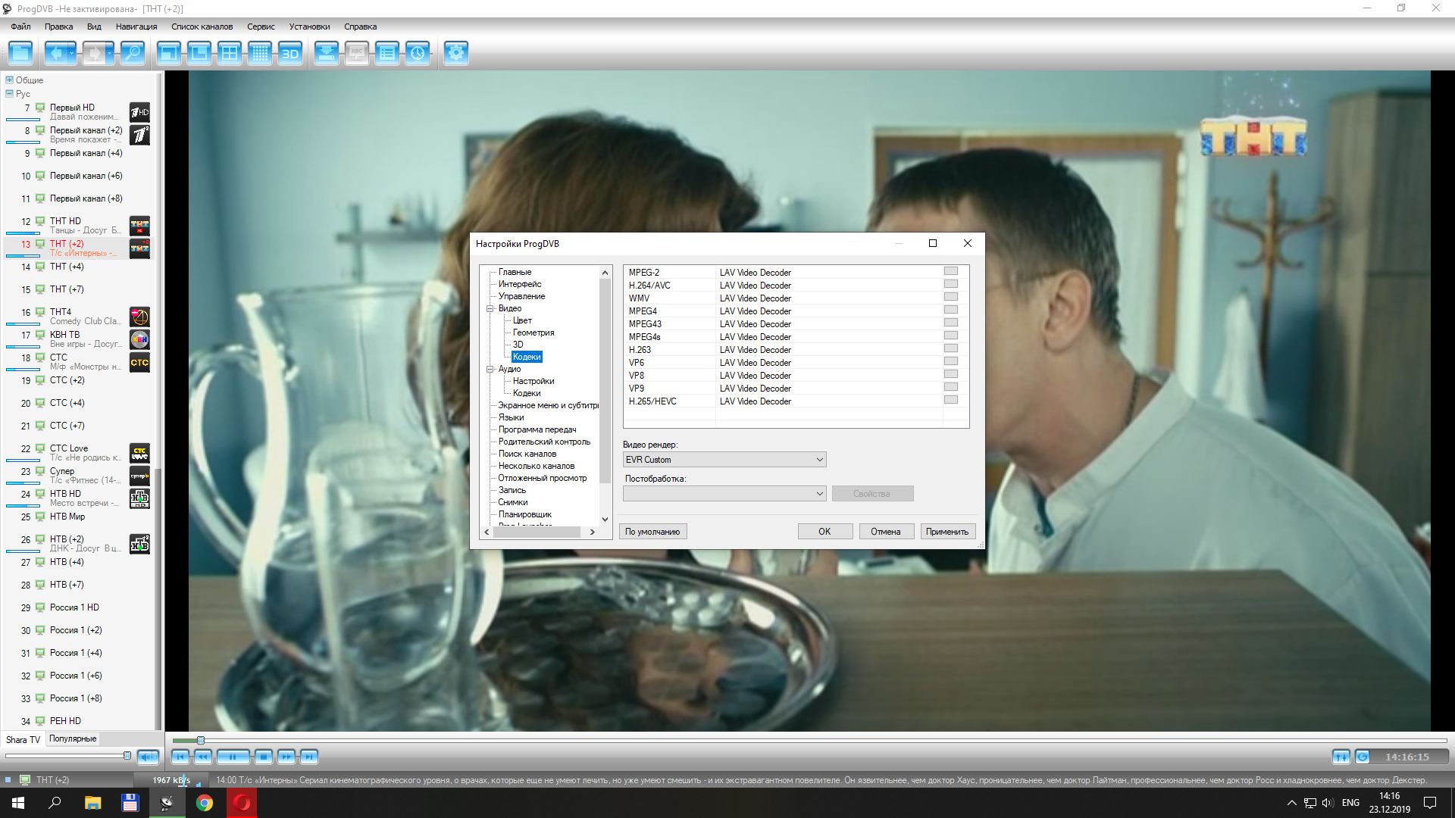
Task: Click the Применить button
Action: coord(947,532)
